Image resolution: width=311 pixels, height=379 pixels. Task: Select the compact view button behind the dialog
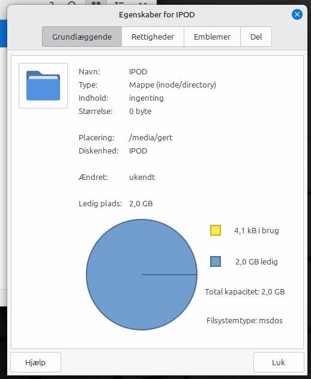click(143, 3)
